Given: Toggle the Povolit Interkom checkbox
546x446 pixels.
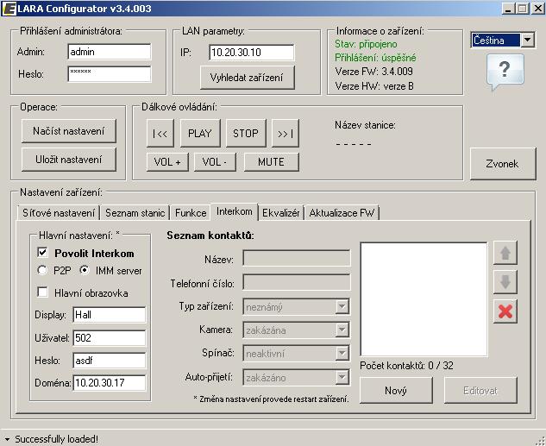Looking at the screenshot, I should tap(42, 253).
